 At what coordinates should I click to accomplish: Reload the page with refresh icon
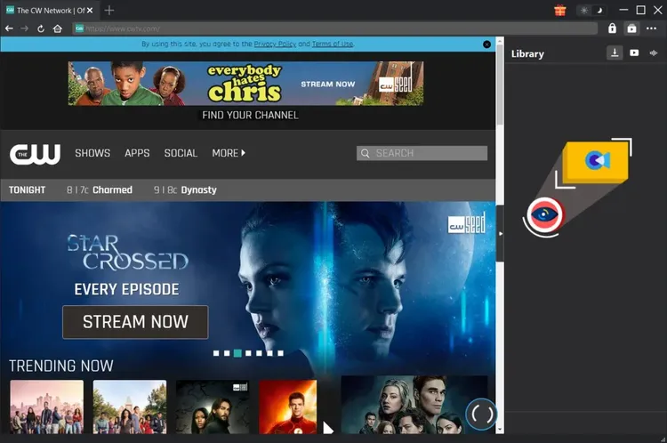(x=41, y=28)
